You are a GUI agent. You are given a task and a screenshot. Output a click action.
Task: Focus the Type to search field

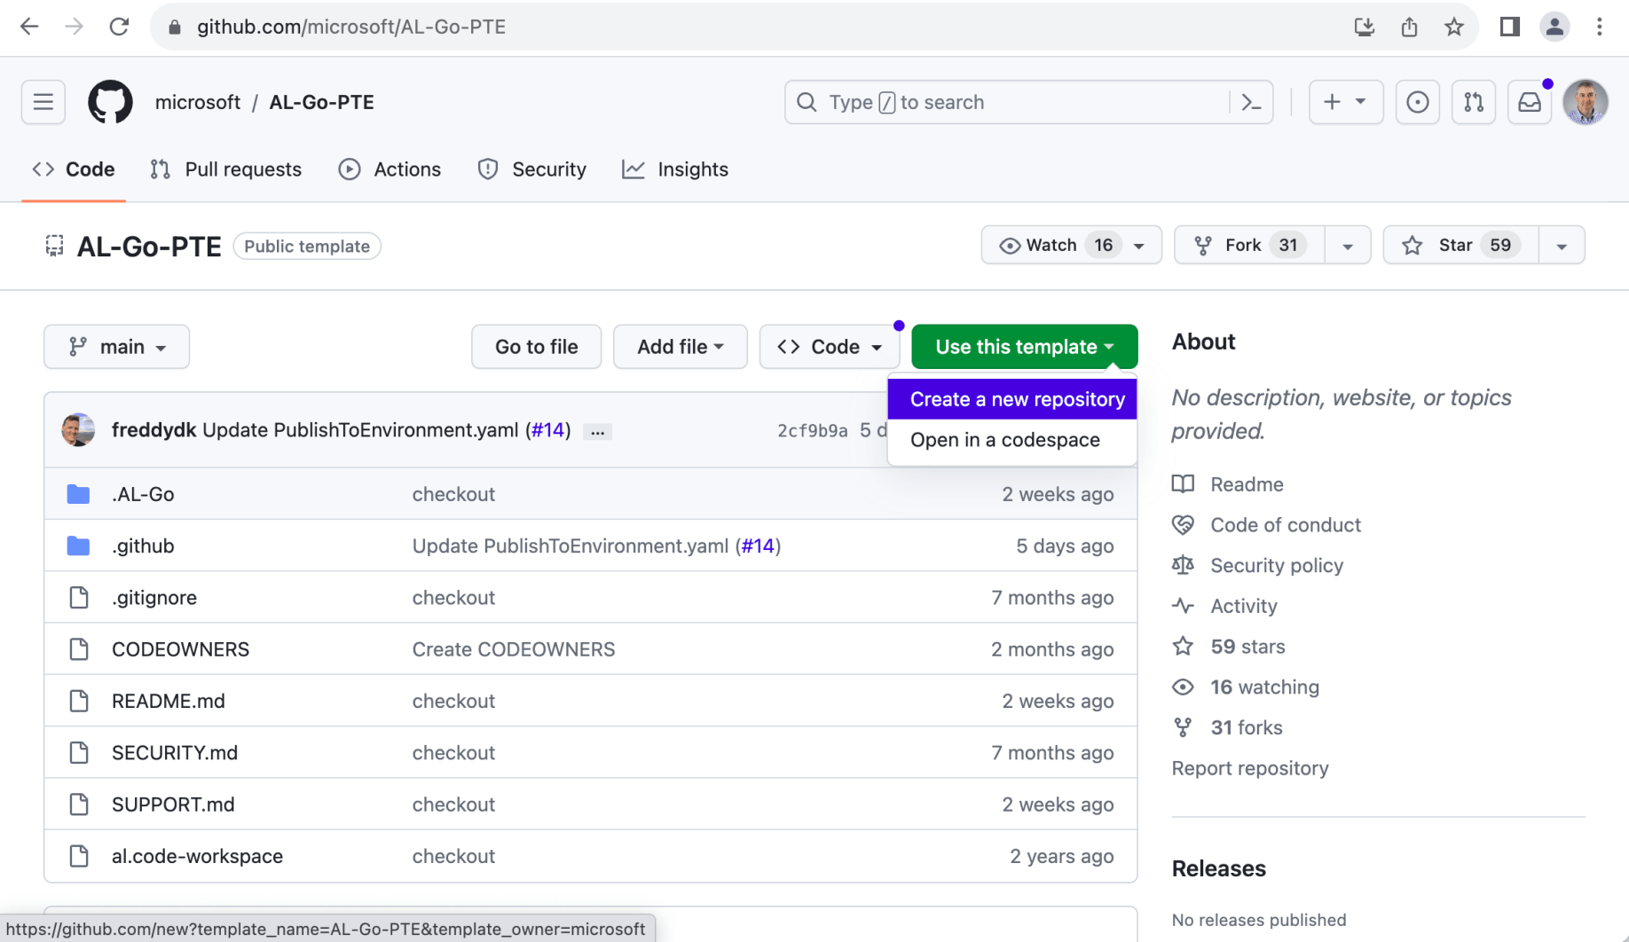1011,102
